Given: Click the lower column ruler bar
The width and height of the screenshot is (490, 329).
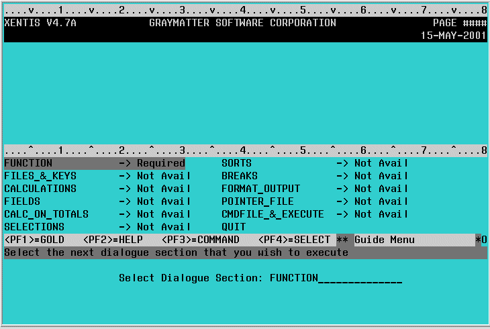Looking at the screenshot, I should 245,150.
